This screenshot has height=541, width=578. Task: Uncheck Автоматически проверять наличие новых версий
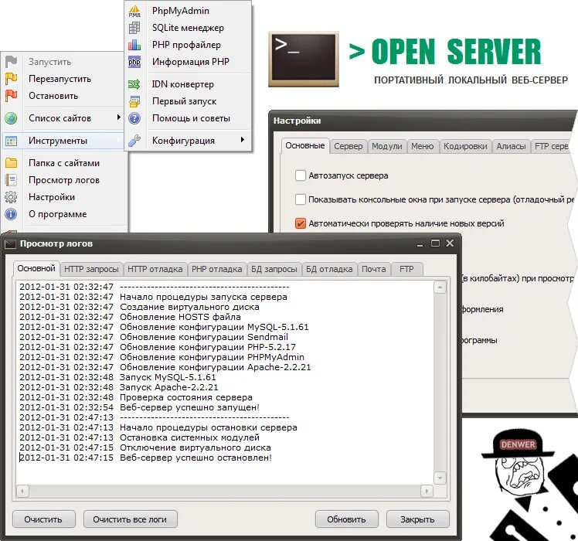(301, 223)
